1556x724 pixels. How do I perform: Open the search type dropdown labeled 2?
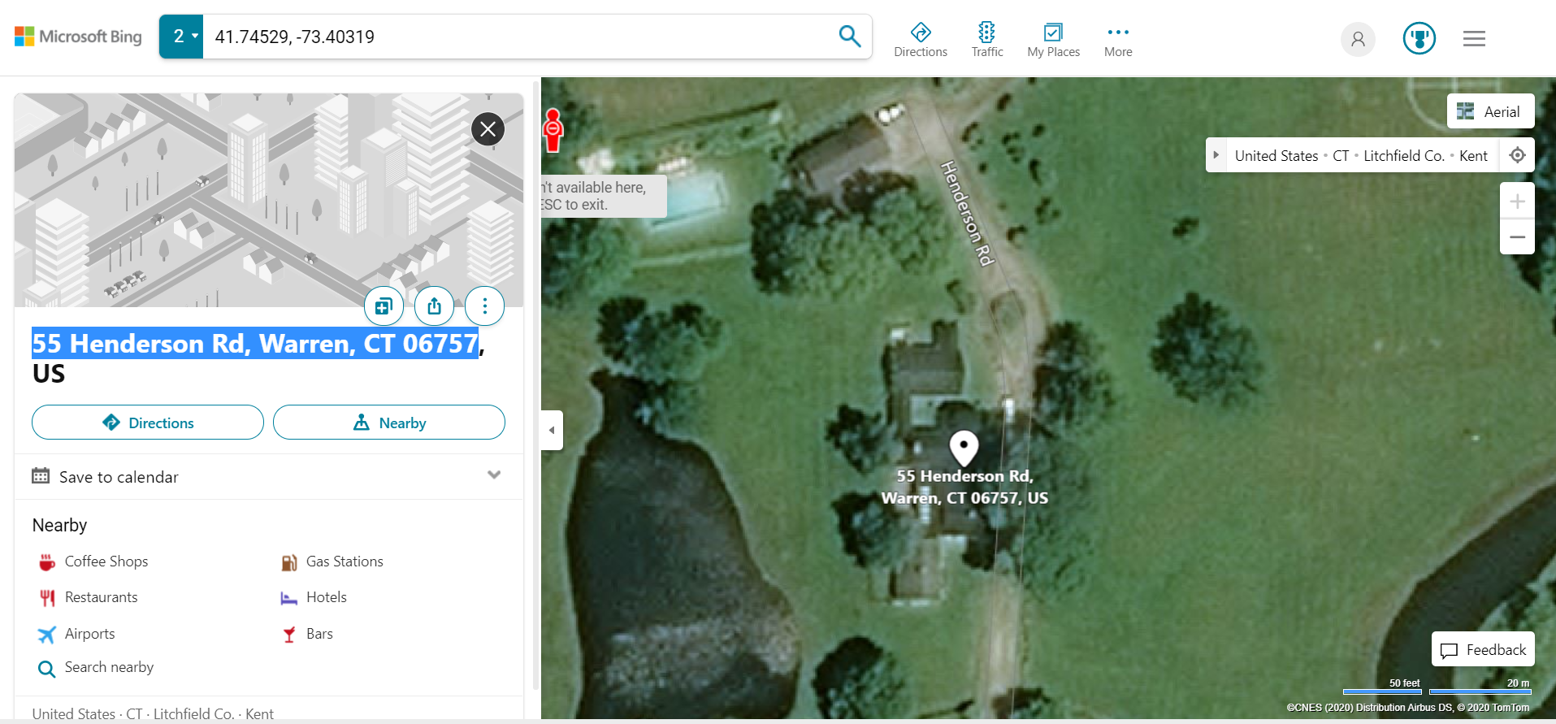(x=181, y=37)
